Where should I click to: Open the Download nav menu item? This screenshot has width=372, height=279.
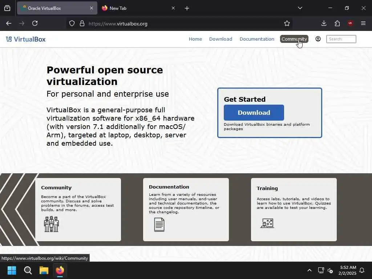[x=221, y=39]
